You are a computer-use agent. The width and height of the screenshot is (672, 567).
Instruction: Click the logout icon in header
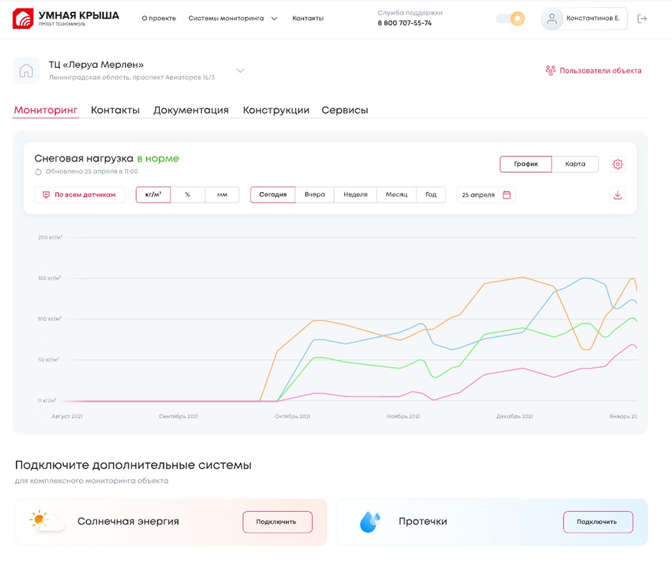point(642,19)
